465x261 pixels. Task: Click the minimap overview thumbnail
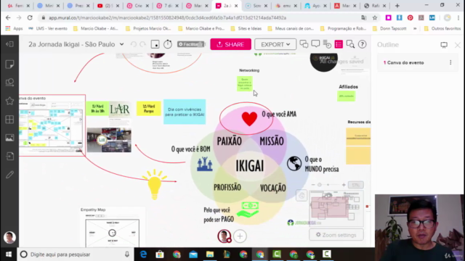[x=336, y=208]
